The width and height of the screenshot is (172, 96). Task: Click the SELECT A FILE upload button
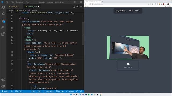click(128, 65)
